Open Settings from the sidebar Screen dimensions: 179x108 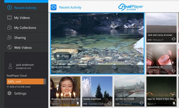coord(26,93)
